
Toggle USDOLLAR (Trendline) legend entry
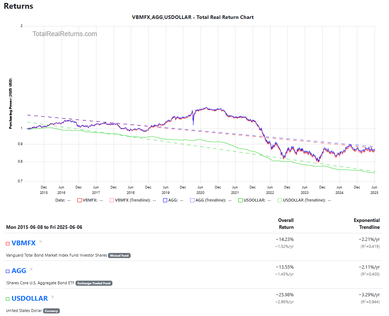click(304, 200)
